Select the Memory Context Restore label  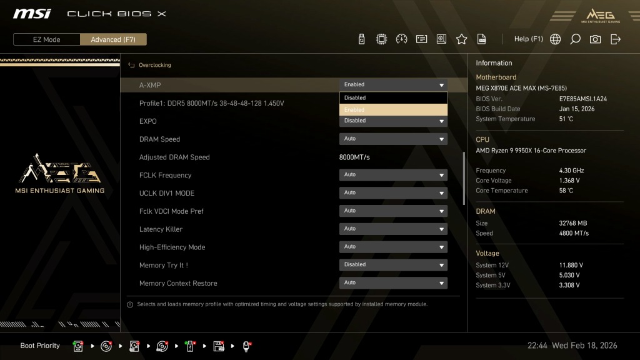178,283
